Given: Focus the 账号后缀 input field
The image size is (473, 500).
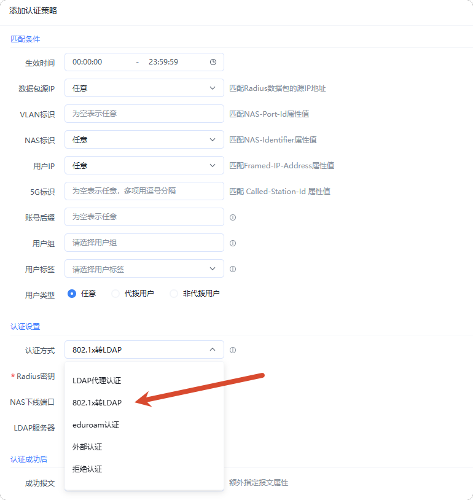Looking at the screenshot, I should (144, 217).
